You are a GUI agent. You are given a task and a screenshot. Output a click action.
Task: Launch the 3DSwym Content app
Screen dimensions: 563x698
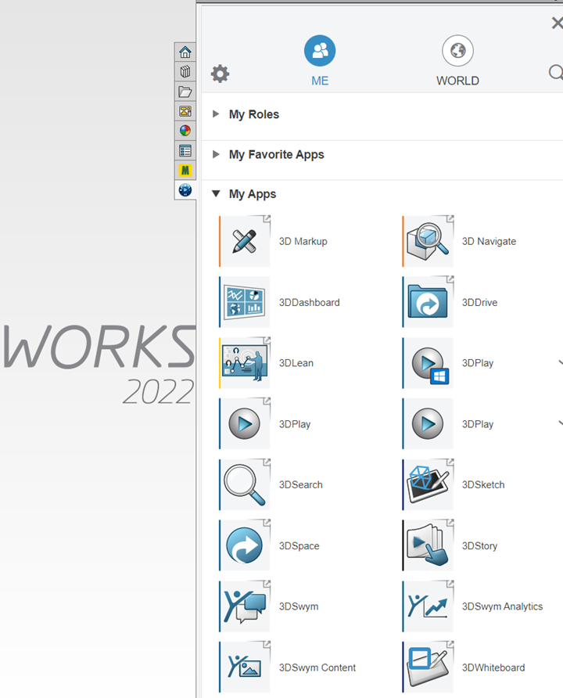(x=245, y=667)
